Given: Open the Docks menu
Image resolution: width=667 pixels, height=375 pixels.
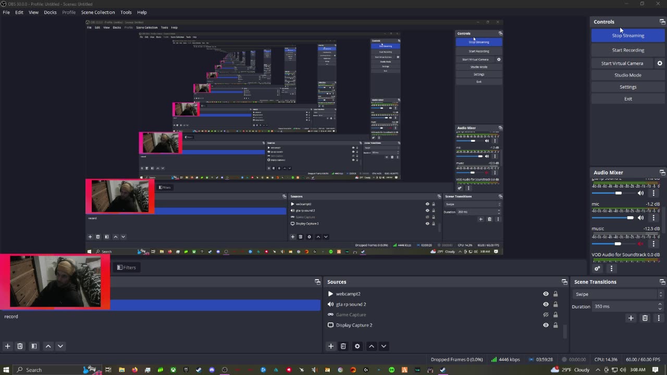Looking at the screenshot, I should point(50,12).
